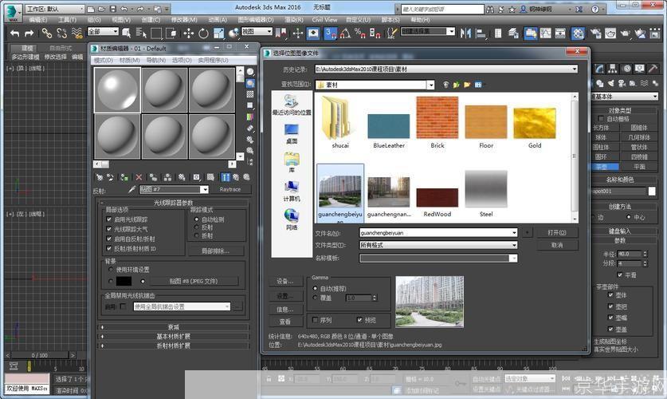This screenshot has height=399, width=667.
Task: Click the Sample Type sphere icon
Action: (250, 72)
